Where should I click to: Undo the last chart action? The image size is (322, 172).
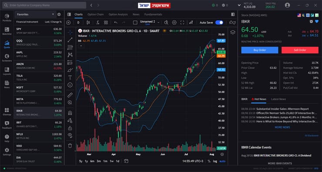(x=116, y=23)
